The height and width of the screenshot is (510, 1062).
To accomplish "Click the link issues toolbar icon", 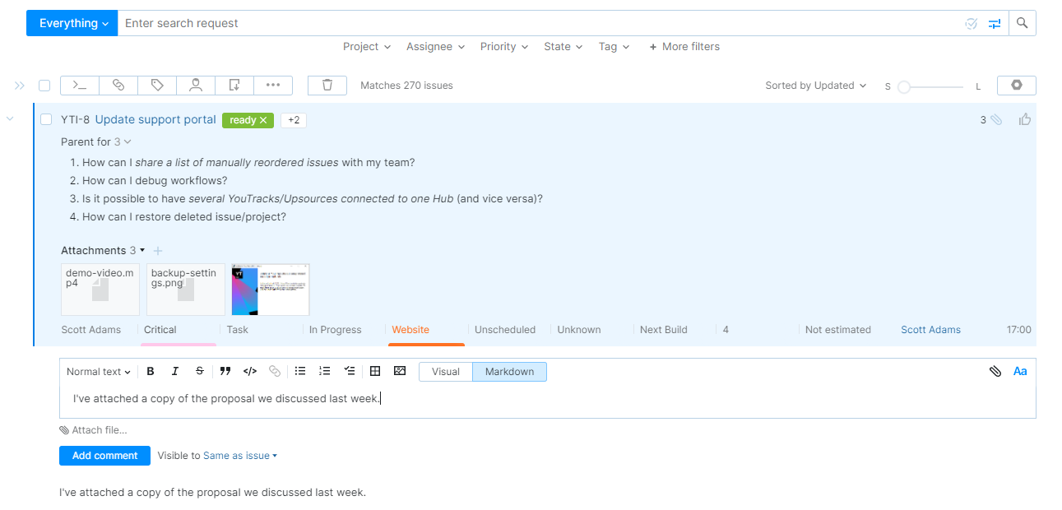I will pos(118,85).
